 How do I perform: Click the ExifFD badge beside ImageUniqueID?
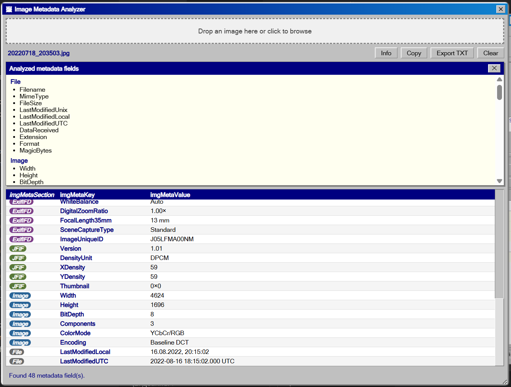pos(21,239)
